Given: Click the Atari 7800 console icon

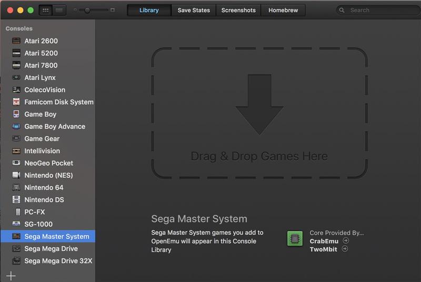Looking at the screenshot, I should (16, 65).
